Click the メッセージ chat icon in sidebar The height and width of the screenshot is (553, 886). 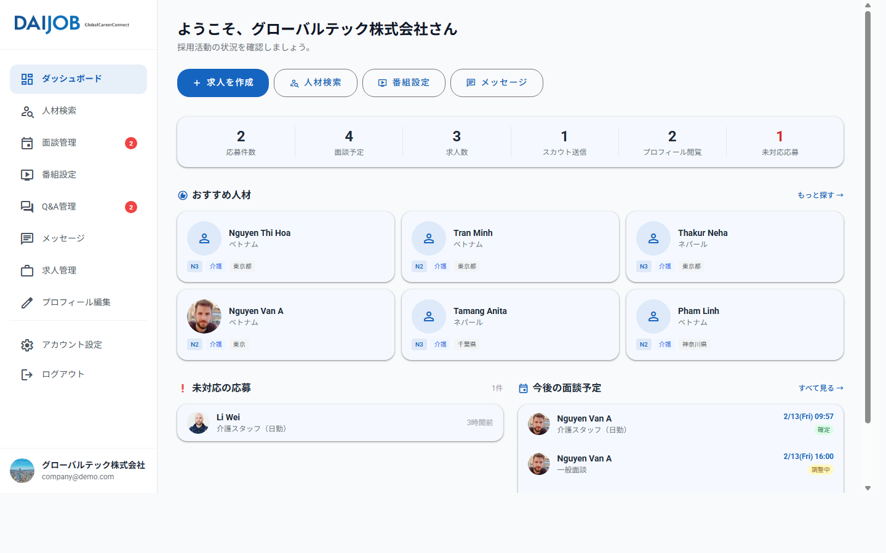click(27, 238)
